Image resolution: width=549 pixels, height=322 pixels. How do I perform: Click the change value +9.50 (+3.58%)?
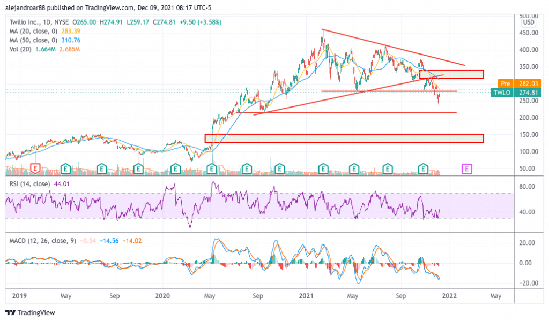coord(201,22)
